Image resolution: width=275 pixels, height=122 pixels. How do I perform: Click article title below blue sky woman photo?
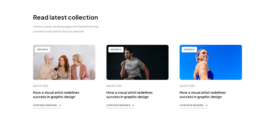203,94
